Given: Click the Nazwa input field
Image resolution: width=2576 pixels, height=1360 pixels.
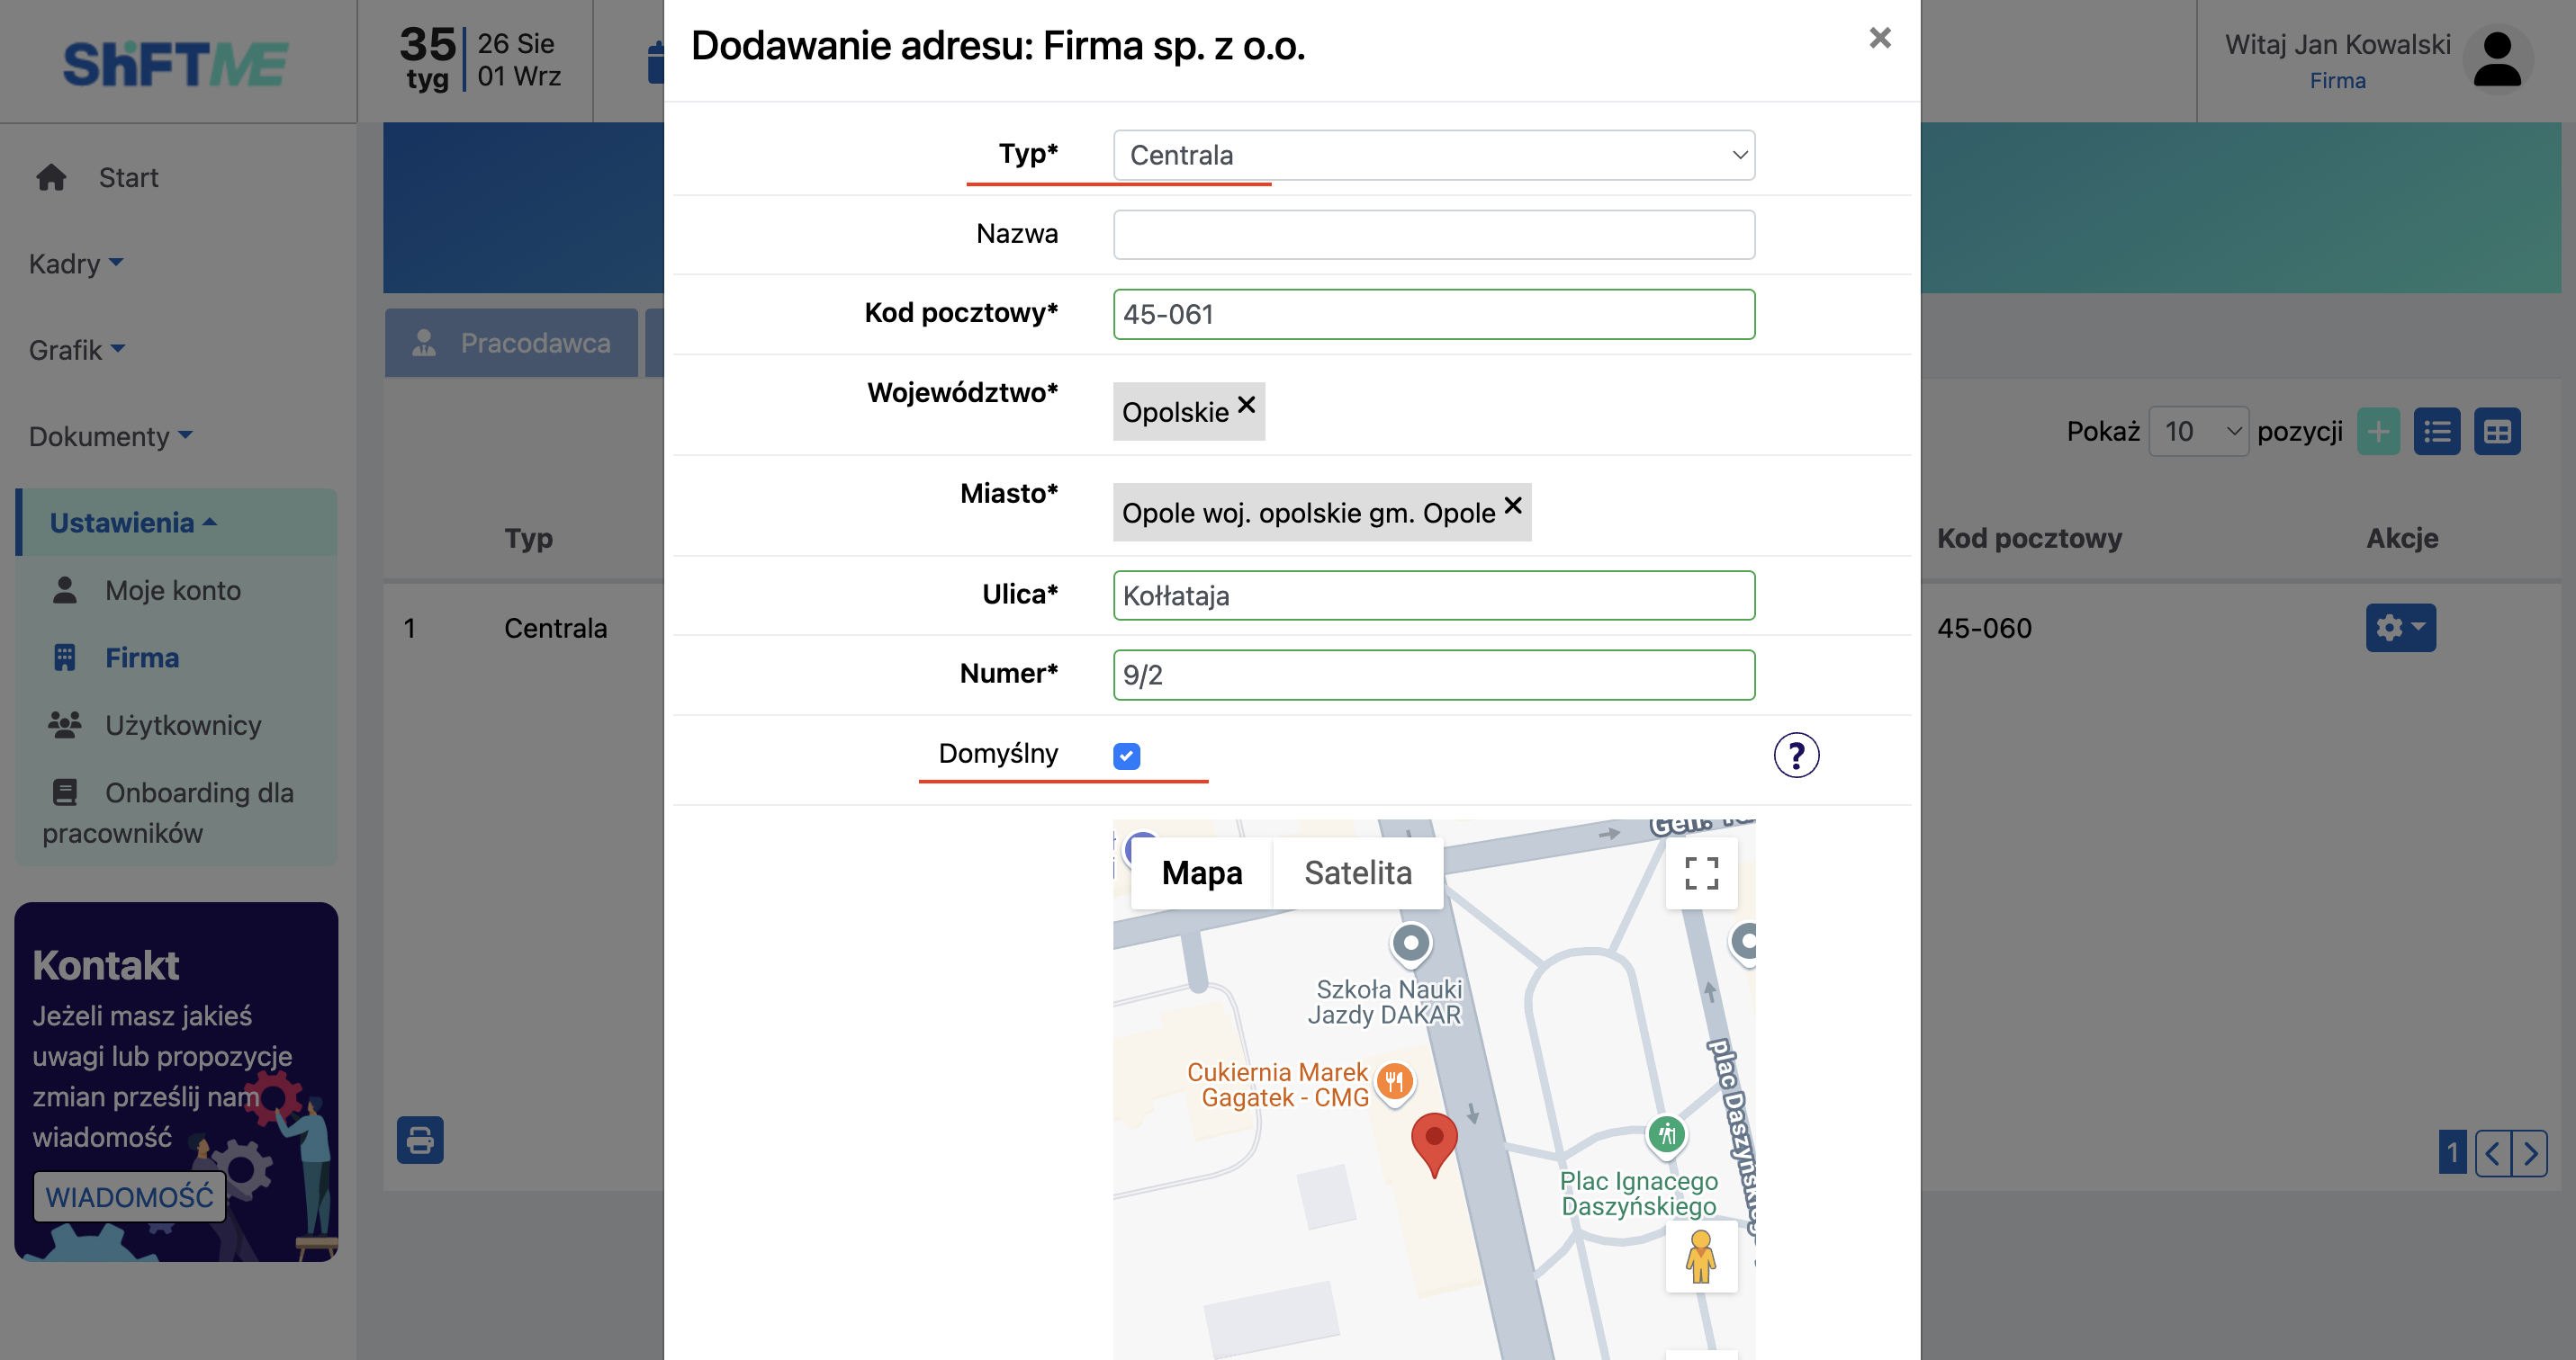Looking at the screenshot, I should tap(1433, 234).
